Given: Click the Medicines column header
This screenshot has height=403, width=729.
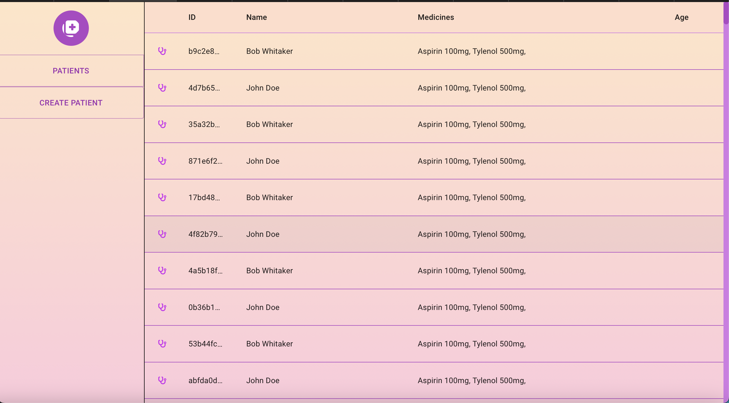Looking at the screenshot, I should (435, 17).
